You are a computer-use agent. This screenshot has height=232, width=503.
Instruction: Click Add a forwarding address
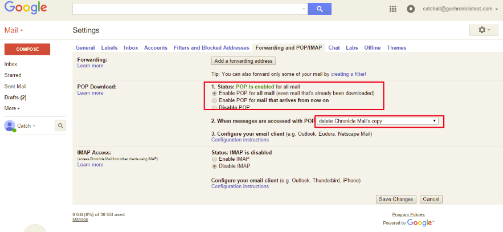(243, 60)
